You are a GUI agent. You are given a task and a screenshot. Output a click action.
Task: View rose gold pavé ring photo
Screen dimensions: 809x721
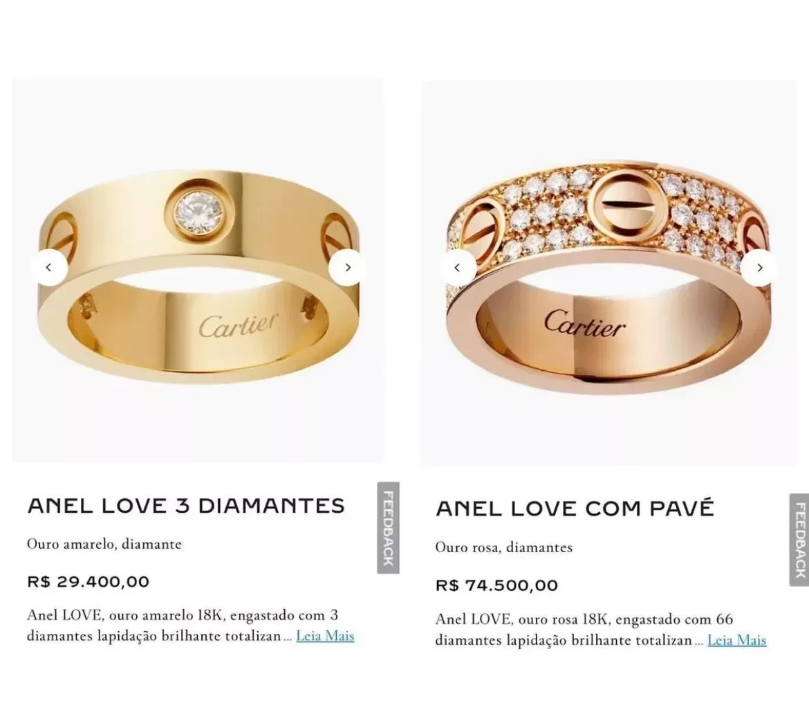coord(608,273)
